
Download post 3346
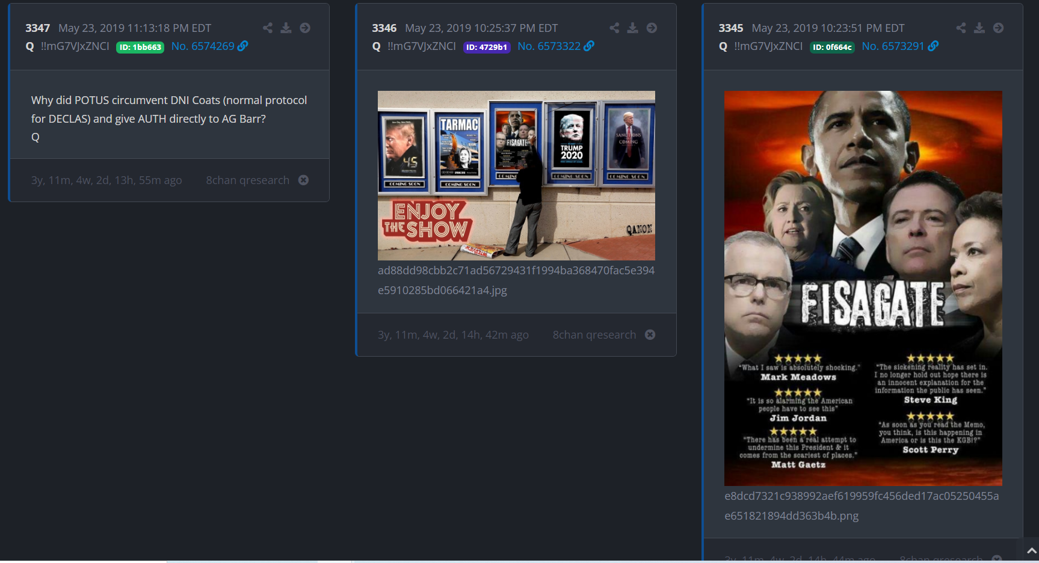coord(633,28)
